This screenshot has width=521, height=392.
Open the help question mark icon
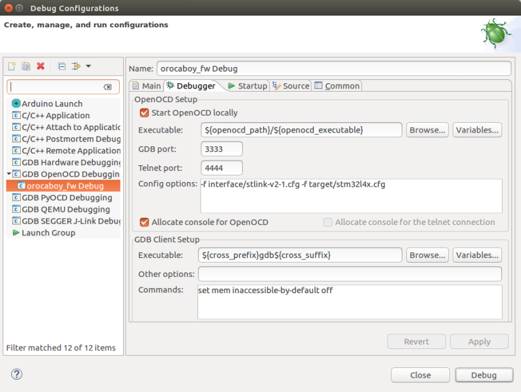click(17, 374)
